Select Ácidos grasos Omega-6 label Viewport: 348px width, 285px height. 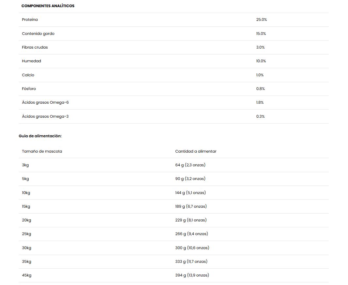pyautogui.click(x=45, y=102)
